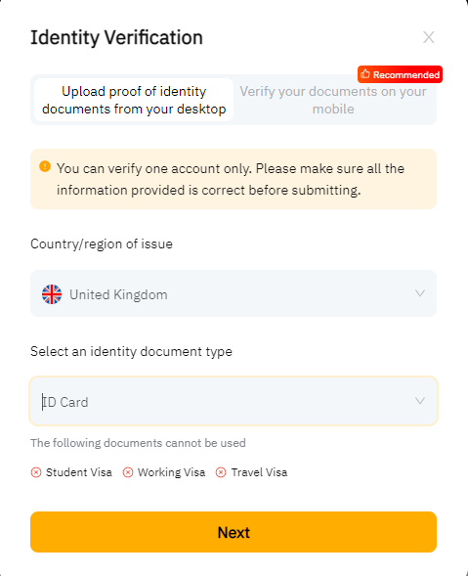Click the red X icon beside Travel Visa
468x576 pixels.
(x=221, y=472)
